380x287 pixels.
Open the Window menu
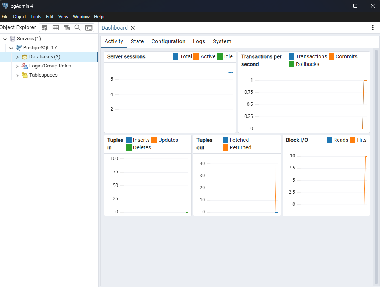[x=81, y=17]
